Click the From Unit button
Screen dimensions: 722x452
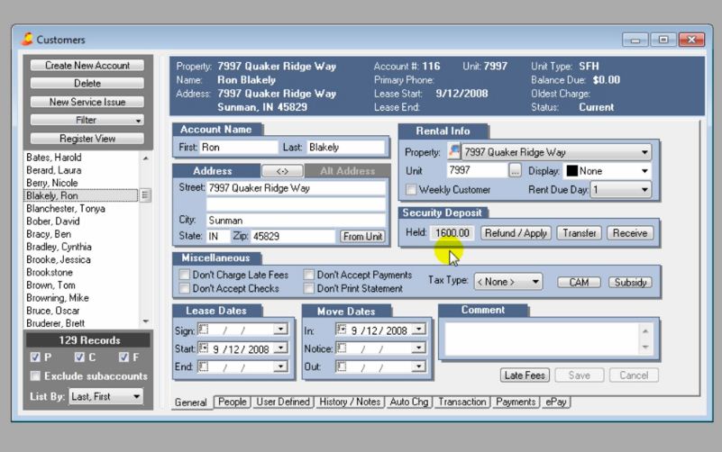tap(362, 236)
